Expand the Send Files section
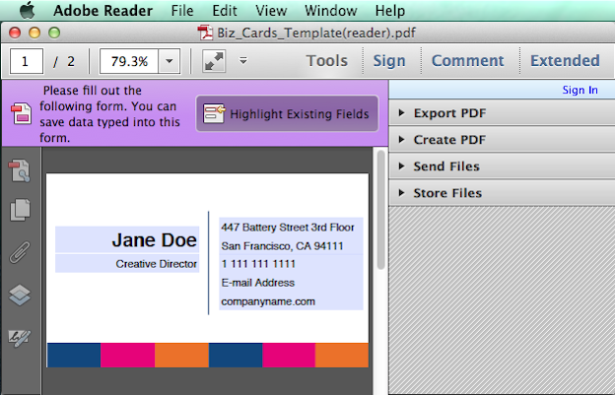Image resolution: width=615 pixels, height=395 pixels. coord(446,166)
